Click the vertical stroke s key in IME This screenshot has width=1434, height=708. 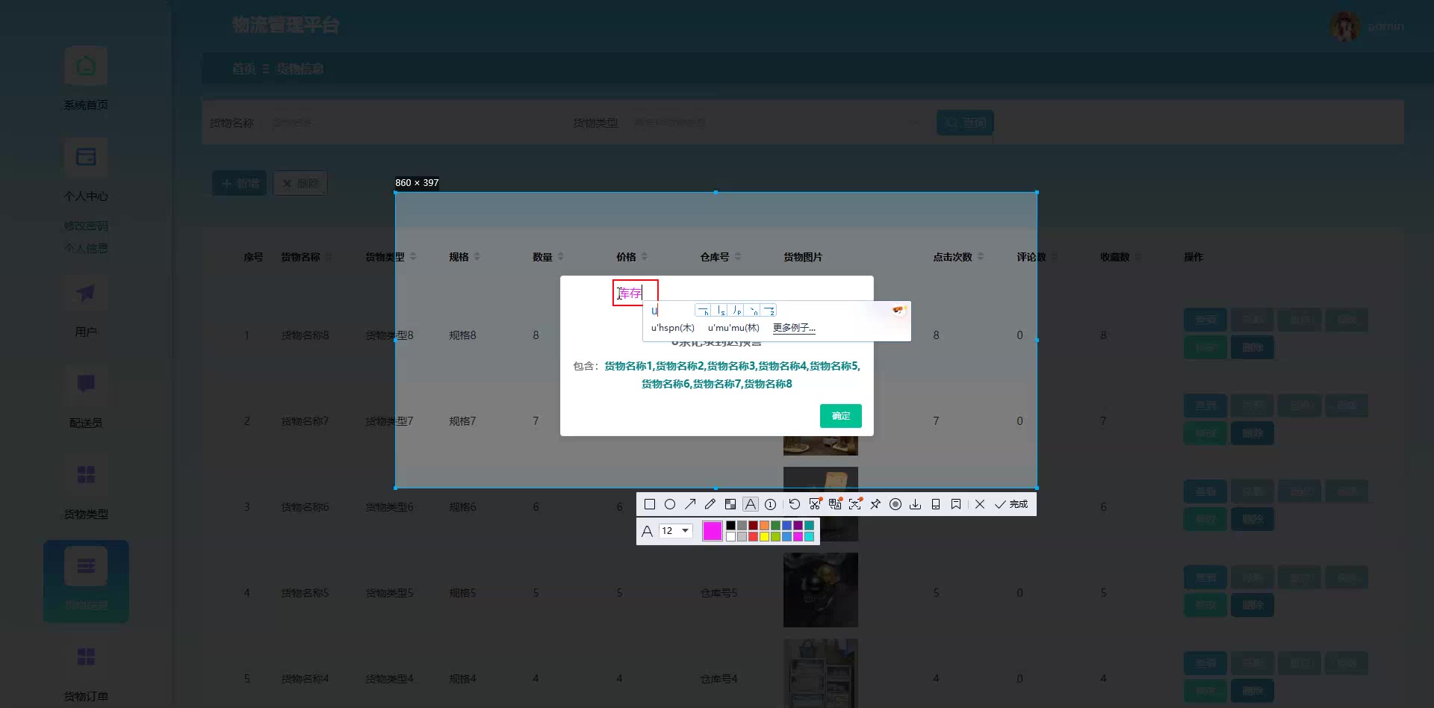pos(719,310)
